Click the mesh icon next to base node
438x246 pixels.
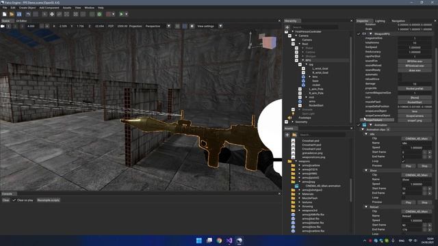(303, 81)
